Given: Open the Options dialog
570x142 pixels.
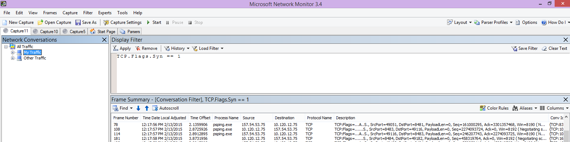Looking at the screenshot, I should coord(526,22).
